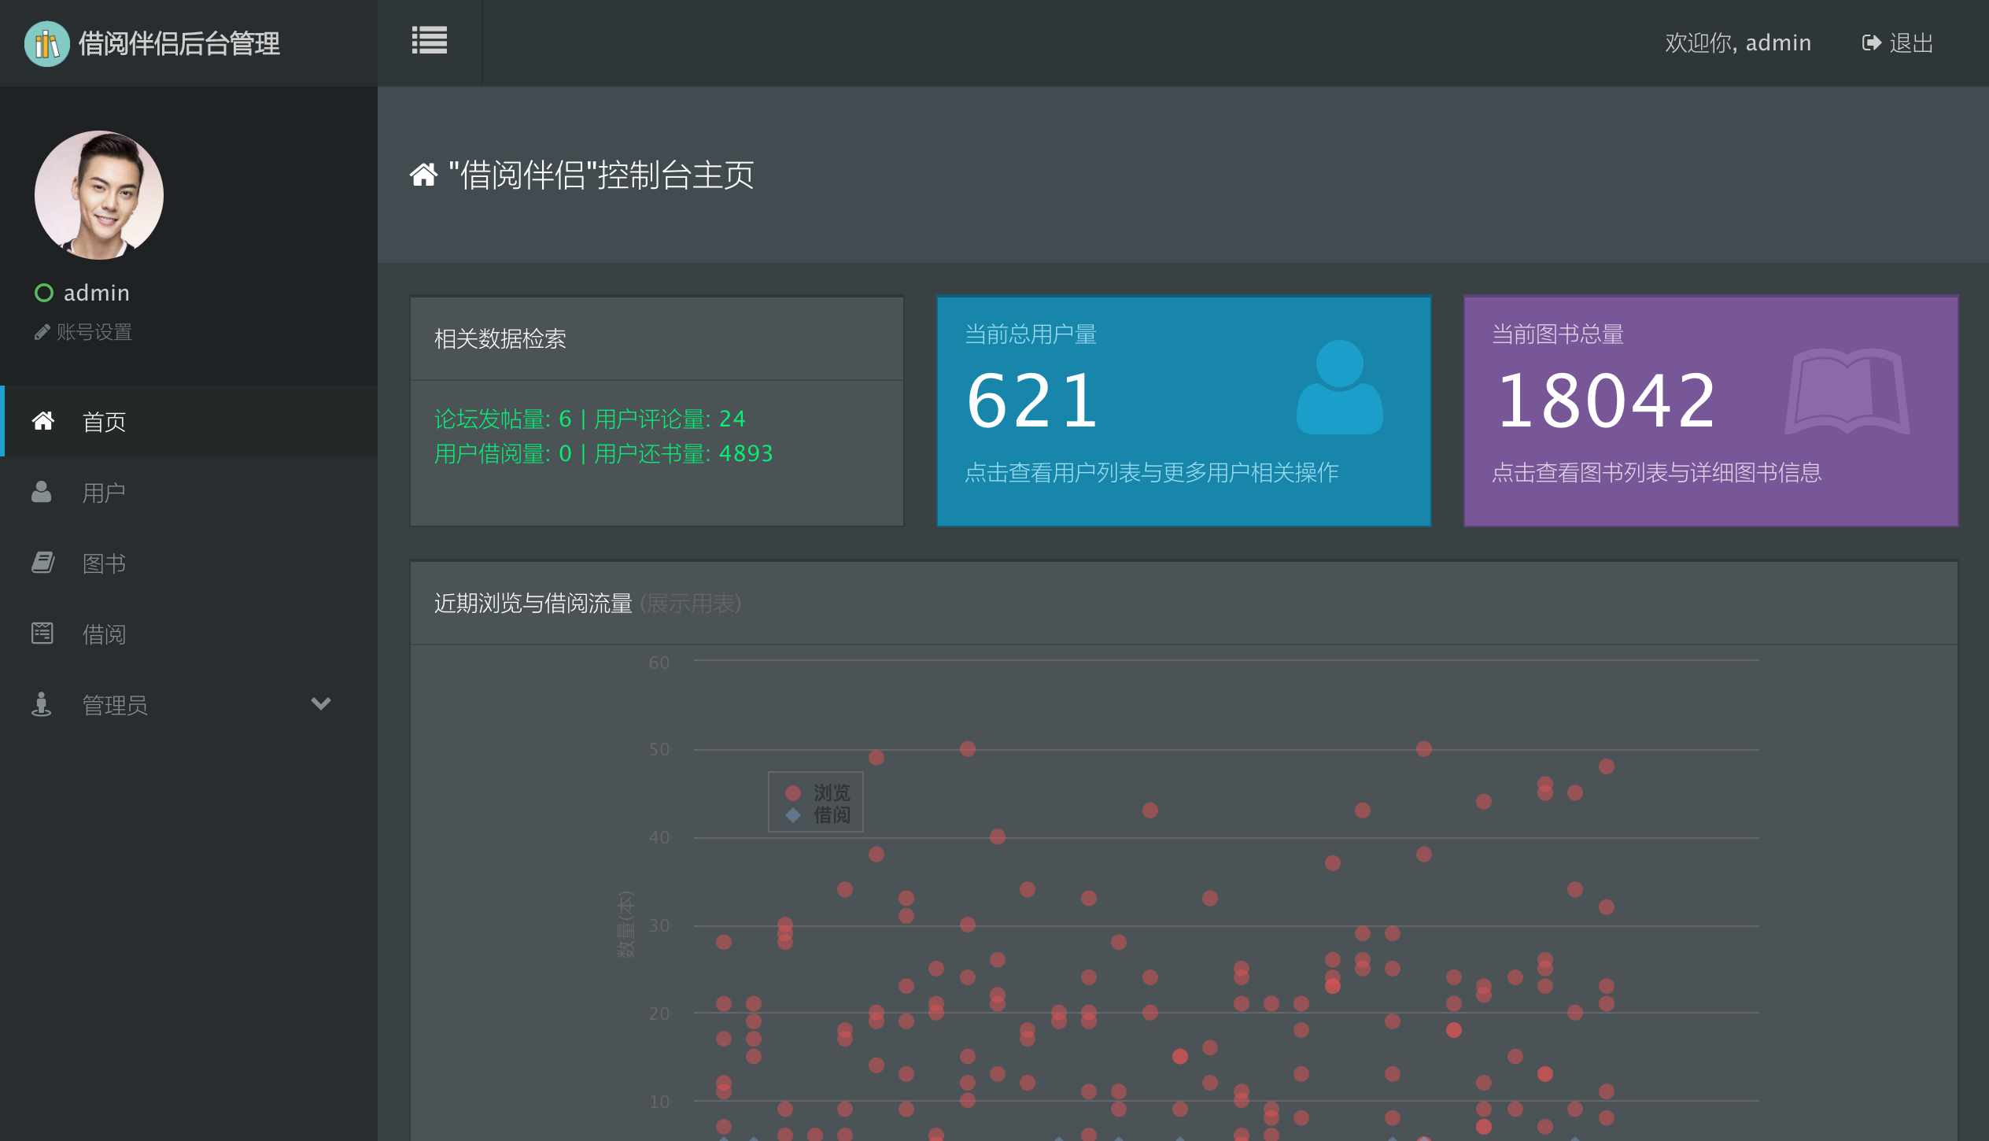The width and height of the screenshot is (1989, 1141).
Task: Expand the 管理员 menu chevron
Action: (320, 703)
